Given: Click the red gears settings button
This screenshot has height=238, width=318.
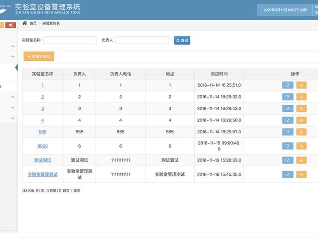Looking at the screenshot, I should [x=11, y=25].
